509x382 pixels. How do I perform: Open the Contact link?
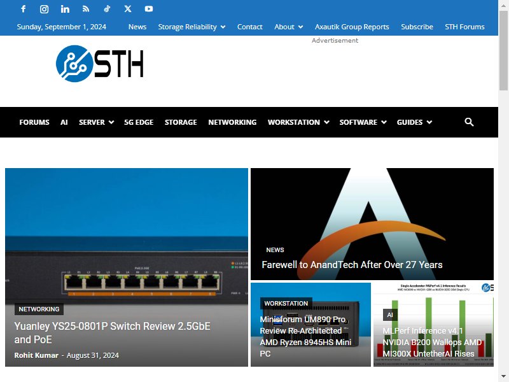(x=249, y=27)
